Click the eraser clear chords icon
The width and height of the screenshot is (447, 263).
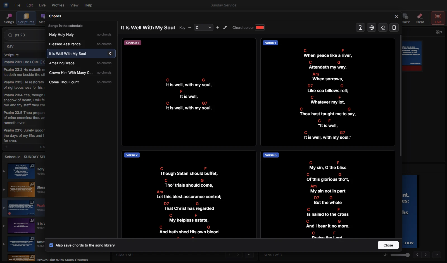[x=383, y=27]
